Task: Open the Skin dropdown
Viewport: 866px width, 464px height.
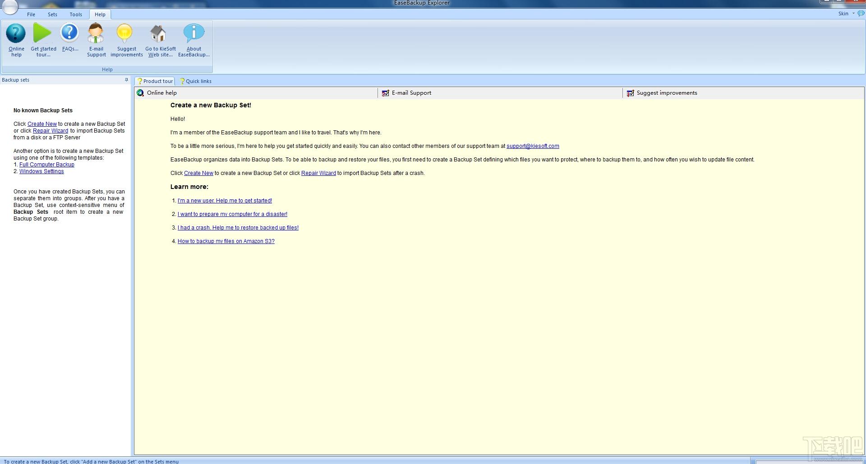Action: click(x=846, y=14)
